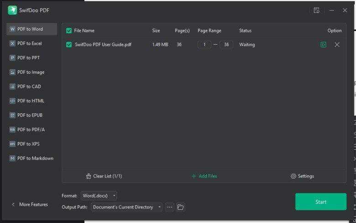Click the back arrow beside More Features
The image size is (356, 223).
coord(13,204)
